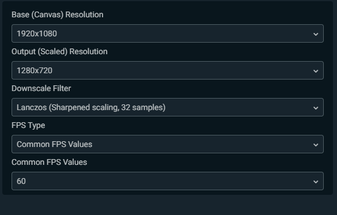Viewport: 337px width, 215px height.
Task: Open the Base (Canvas) Resolution dropdown
Action: (168, 33)
